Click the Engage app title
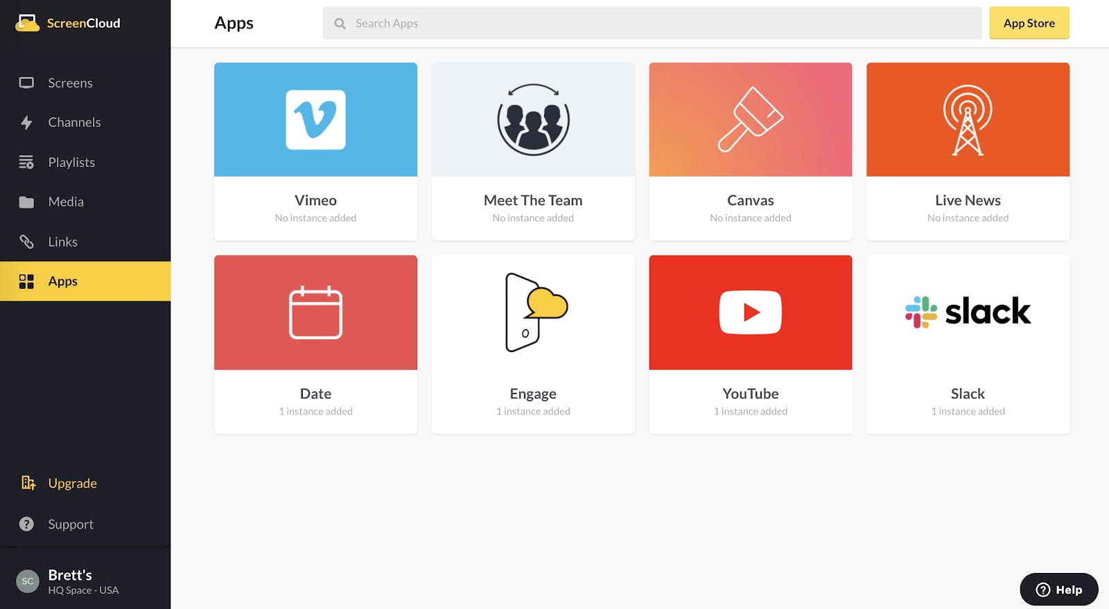1109x609 pixels. click(533, 394)
